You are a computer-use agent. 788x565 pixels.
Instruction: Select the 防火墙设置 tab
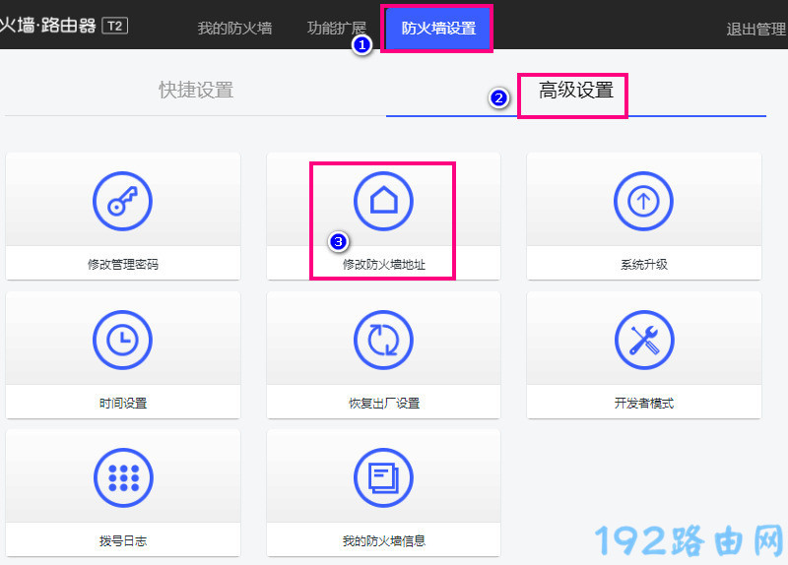tap(438, 29)
